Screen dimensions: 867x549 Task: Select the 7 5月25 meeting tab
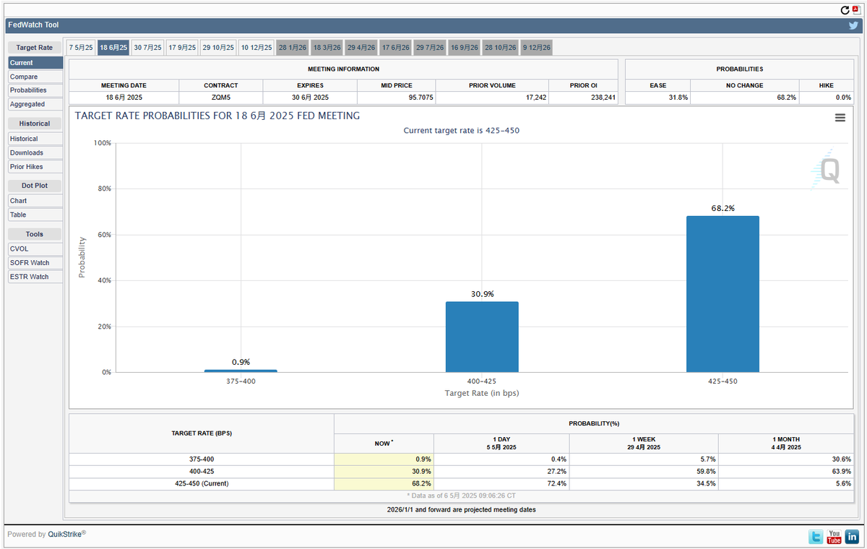click(81, 48)
